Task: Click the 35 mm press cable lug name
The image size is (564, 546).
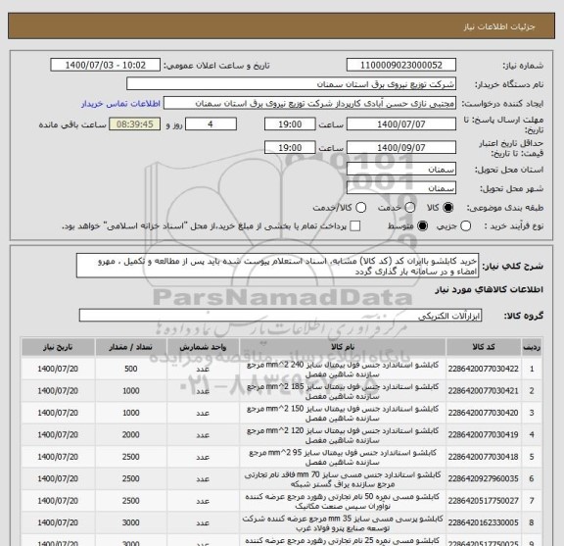Action: (x=343, y=523)
